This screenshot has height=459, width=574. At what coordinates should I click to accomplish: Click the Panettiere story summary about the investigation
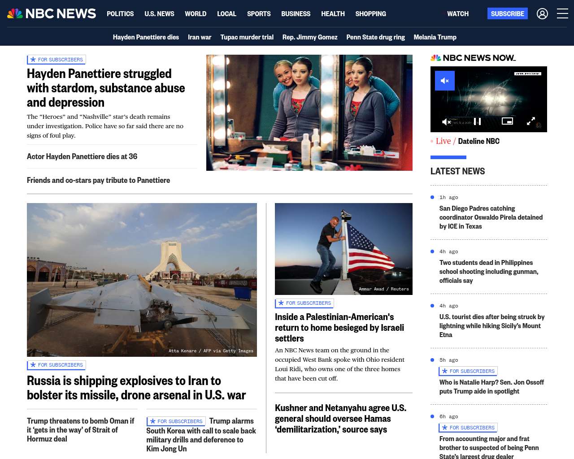tap(105, 126)
